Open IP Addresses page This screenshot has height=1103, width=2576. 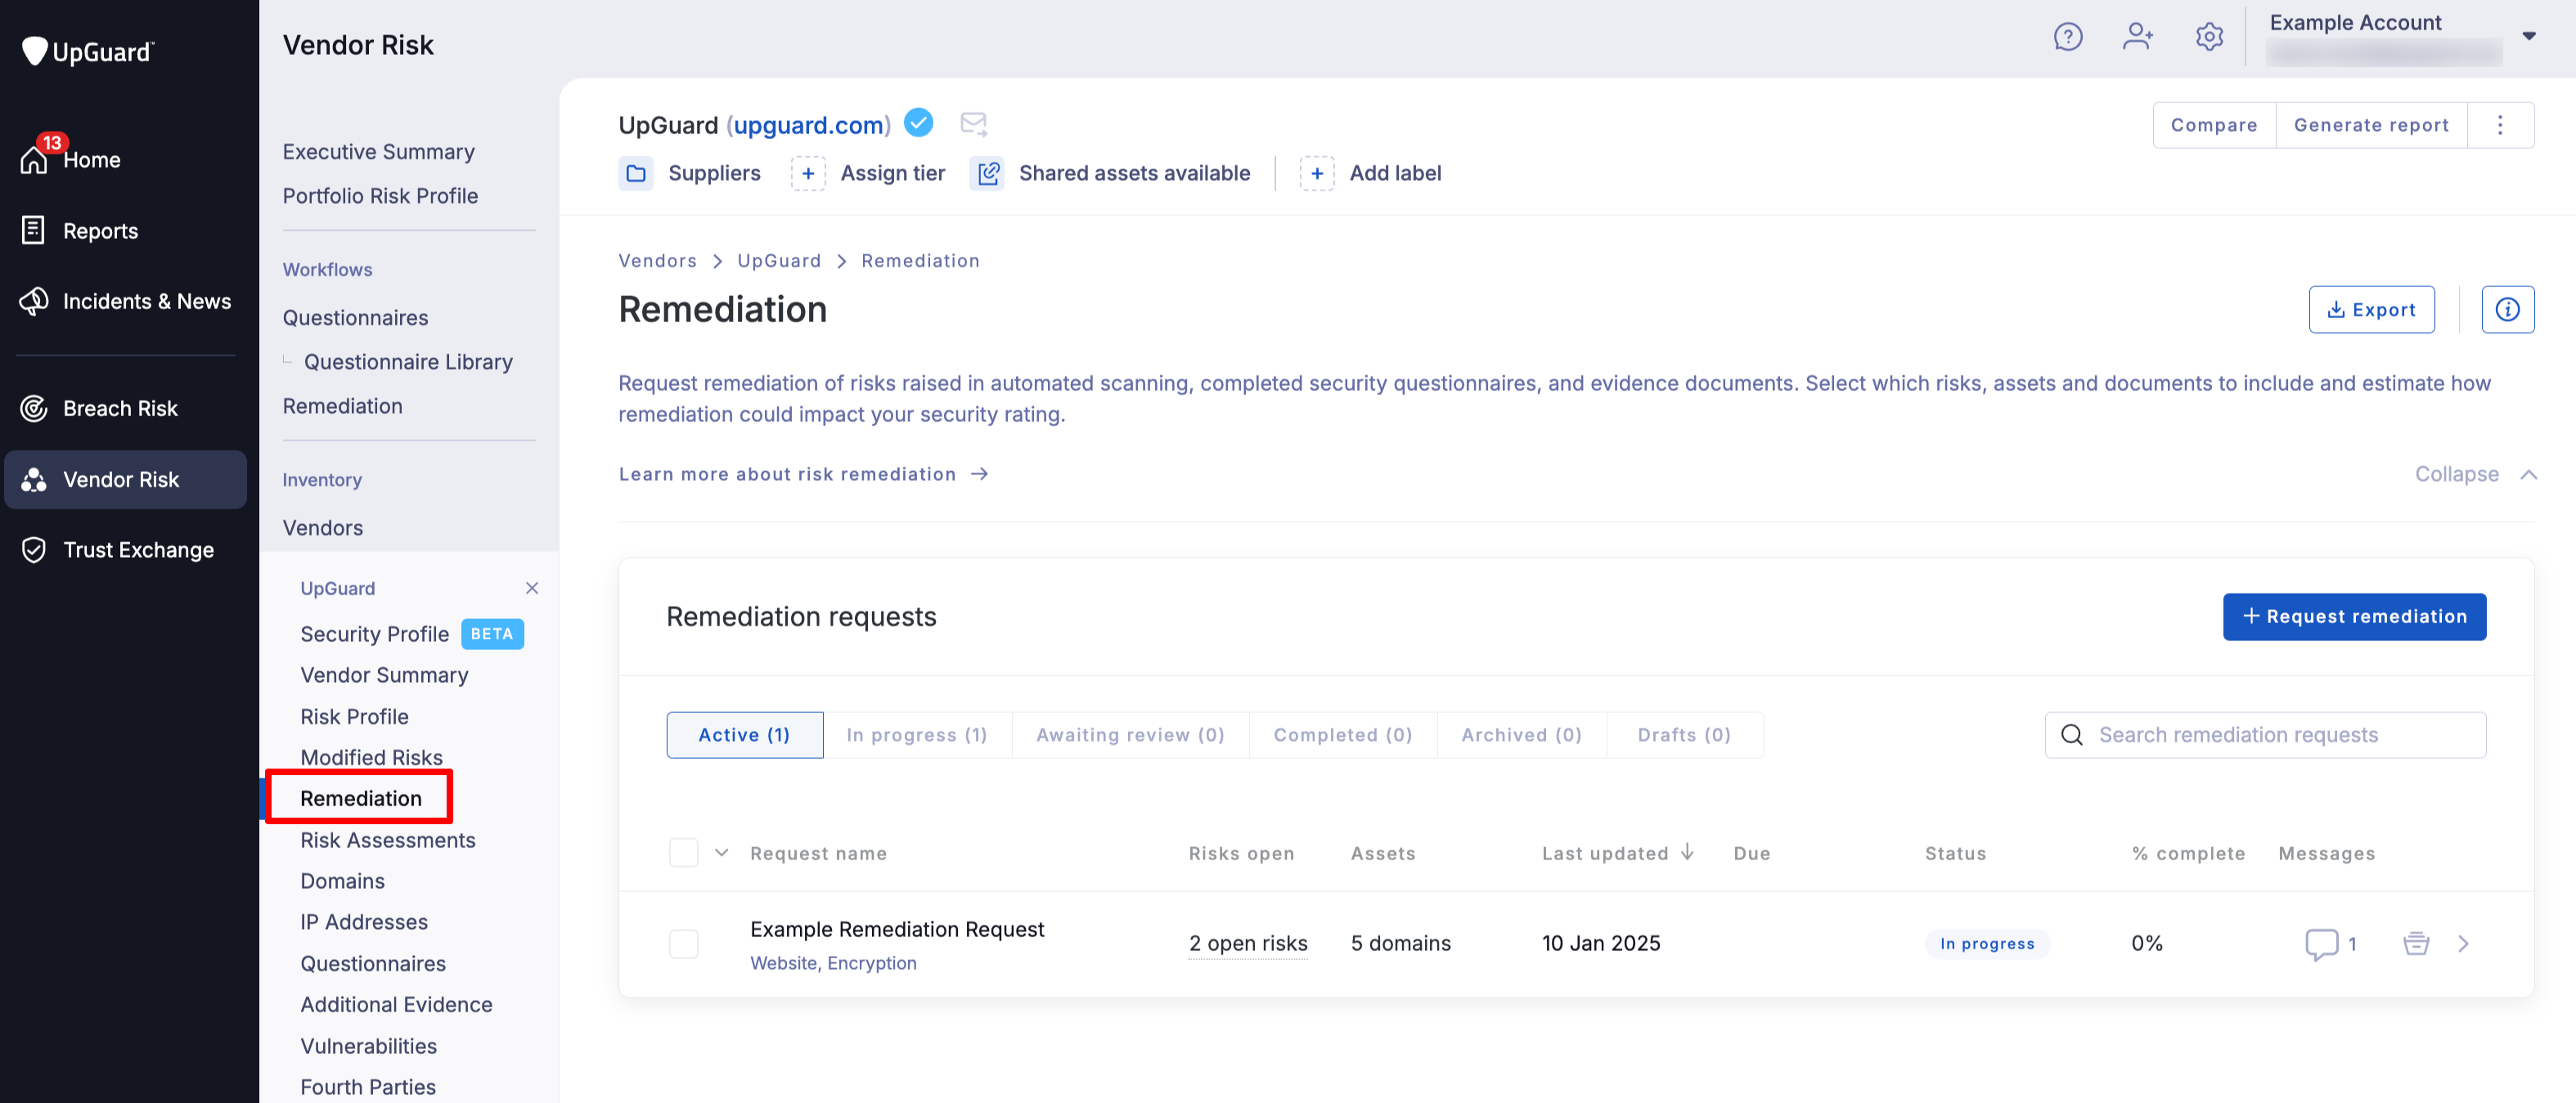364,922
